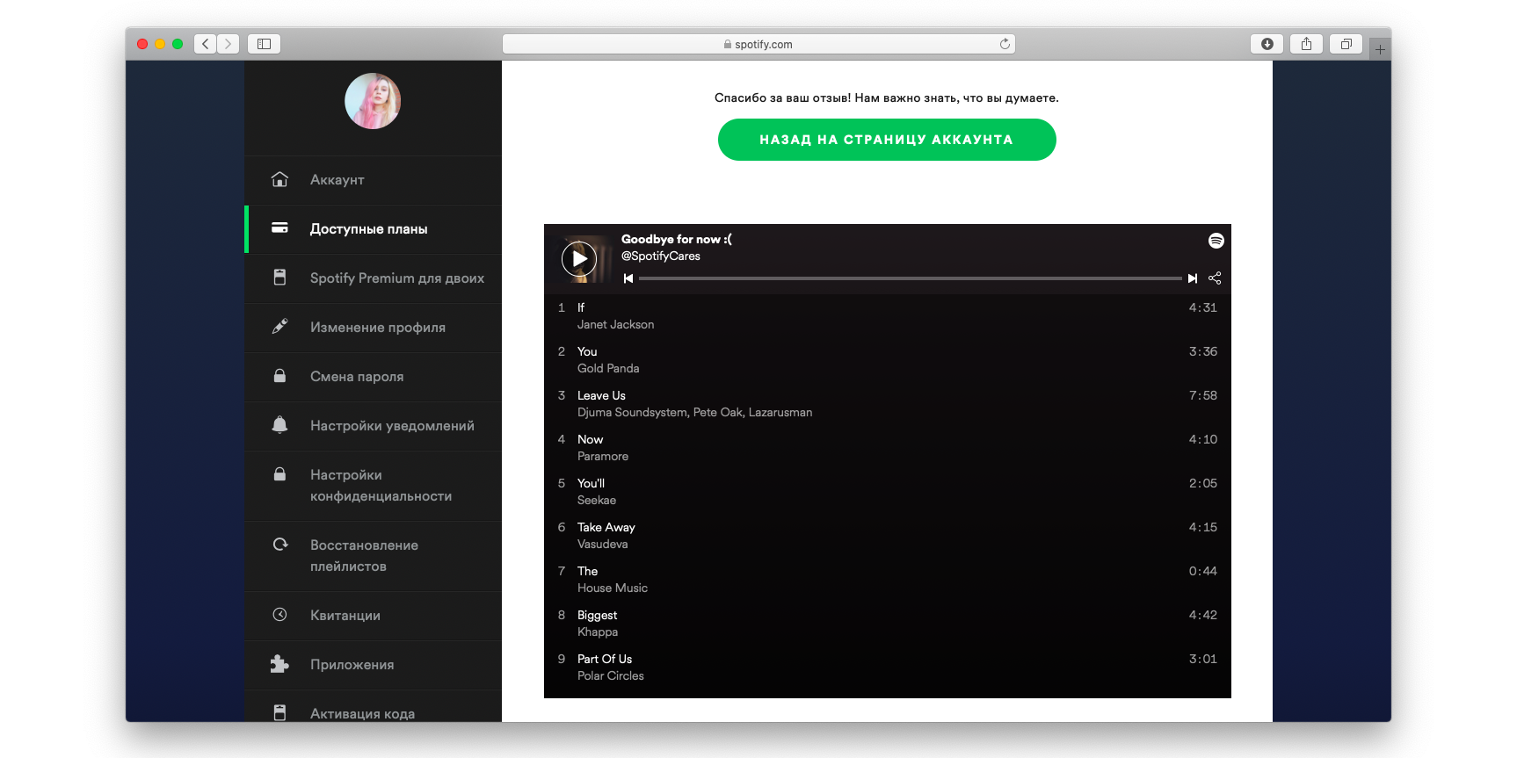Screen dimensions: 1517x758
Task: Click artist name Polar Circles
Action: [611, 675]
